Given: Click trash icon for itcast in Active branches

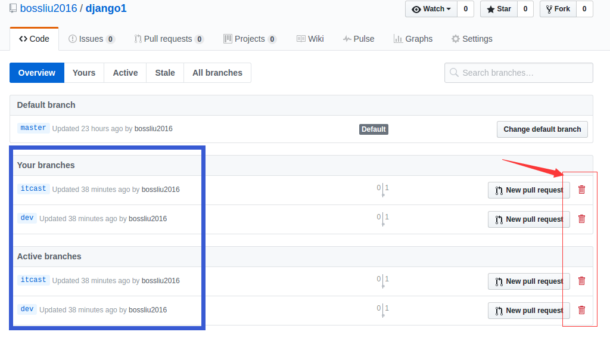Looking at the screenshot, I should click(581, 281).
